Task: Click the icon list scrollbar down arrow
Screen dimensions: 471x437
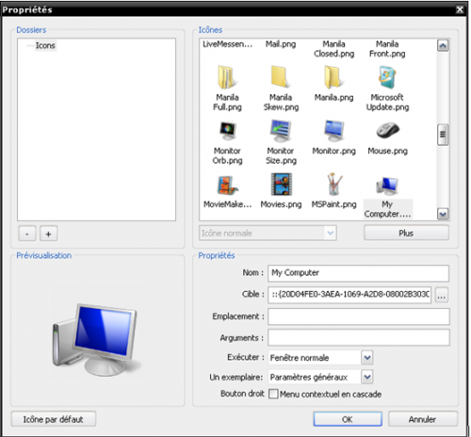Action: [x=443, y=215]
